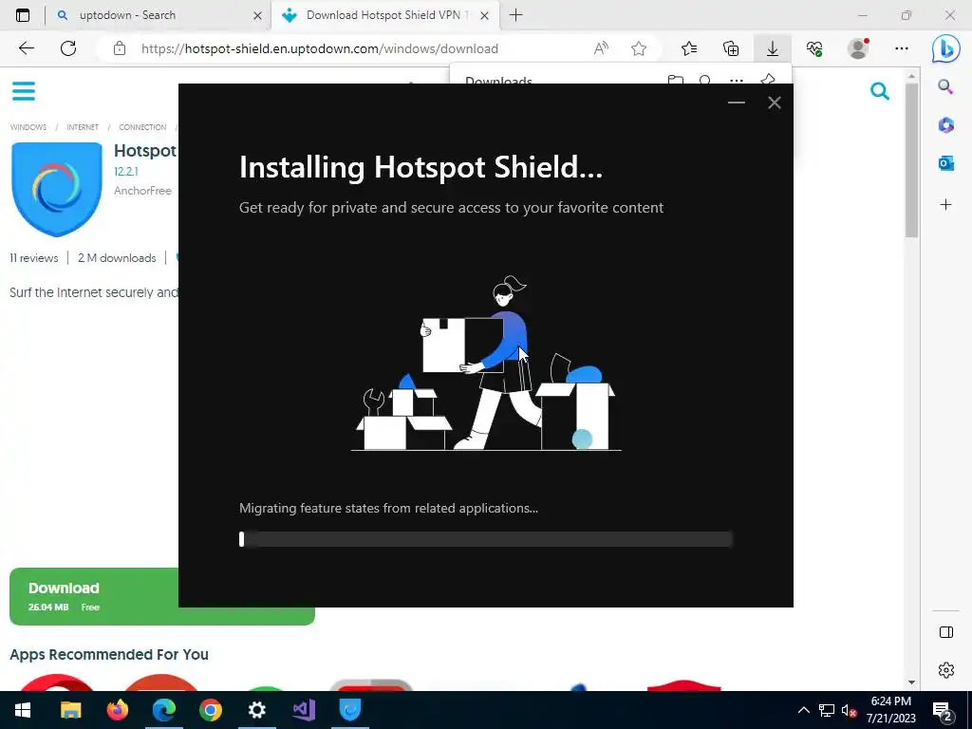Image resolution: width=972 pixels, height=729 pixels.
Task: Open the Edge profile avatar
Action: (x=858, y=48)
